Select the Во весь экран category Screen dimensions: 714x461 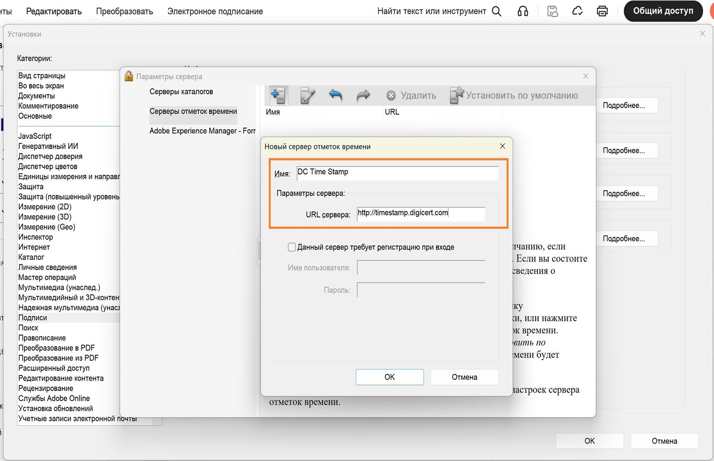(x=41, y=86)
